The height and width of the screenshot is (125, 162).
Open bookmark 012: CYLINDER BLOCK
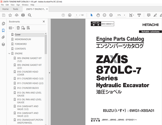28,88
